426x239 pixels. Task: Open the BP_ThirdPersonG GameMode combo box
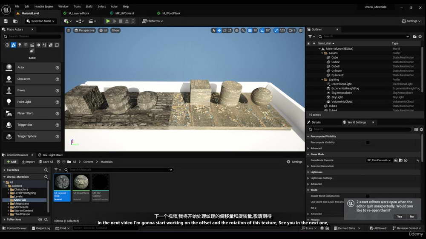point(379,160)
